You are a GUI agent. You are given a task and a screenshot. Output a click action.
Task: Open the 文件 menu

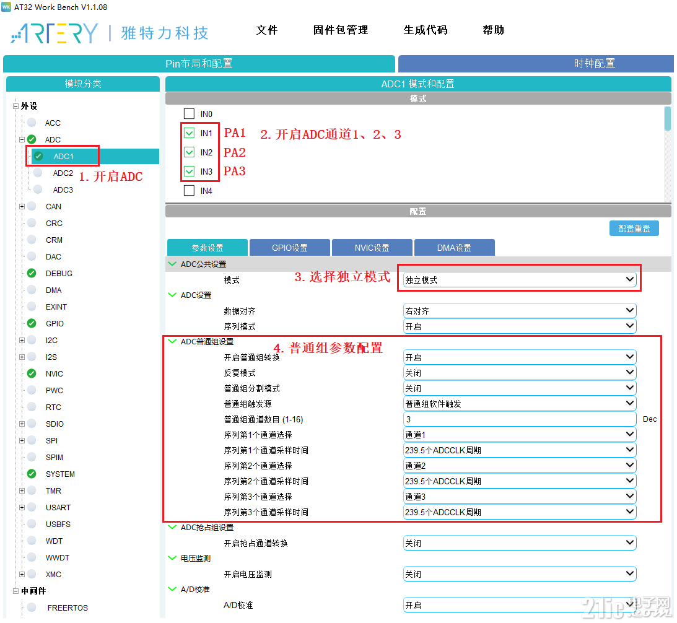click(267, 30)
